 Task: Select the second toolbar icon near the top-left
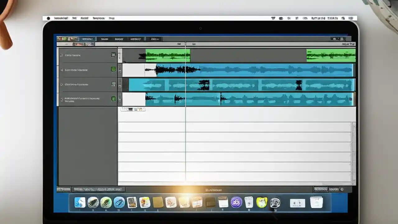(64, 39)
